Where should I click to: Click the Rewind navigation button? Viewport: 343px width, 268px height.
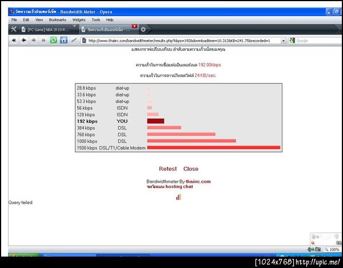pos(14,41)
